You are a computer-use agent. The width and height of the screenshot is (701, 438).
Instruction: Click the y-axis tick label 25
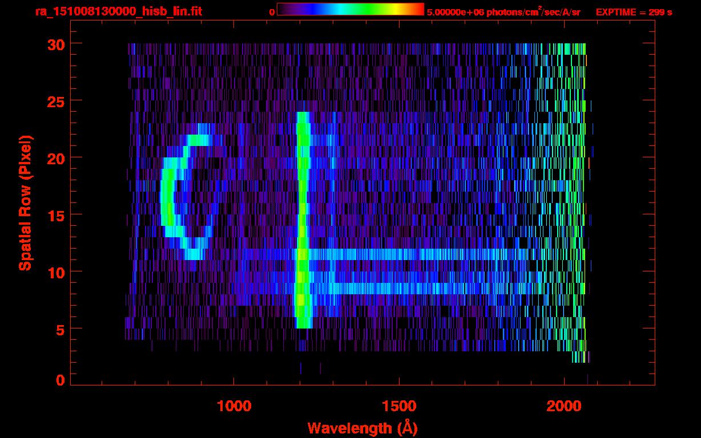click(x=56, y=101)
